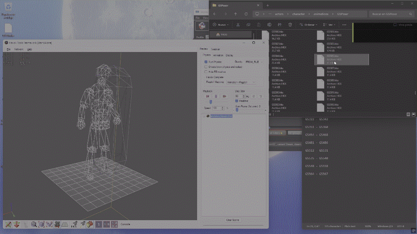Open a new File Explorer tab
Screen dimensions: 417x234
[x=268, y=5]
